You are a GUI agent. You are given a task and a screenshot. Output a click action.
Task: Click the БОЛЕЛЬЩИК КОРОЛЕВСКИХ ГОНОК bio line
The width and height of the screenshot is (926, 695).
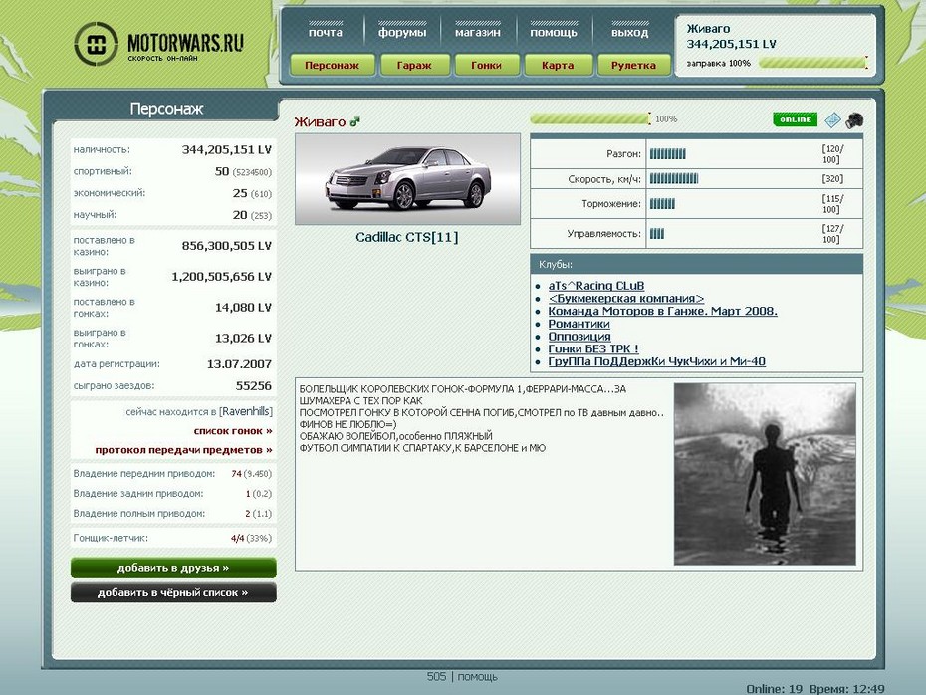463,389
